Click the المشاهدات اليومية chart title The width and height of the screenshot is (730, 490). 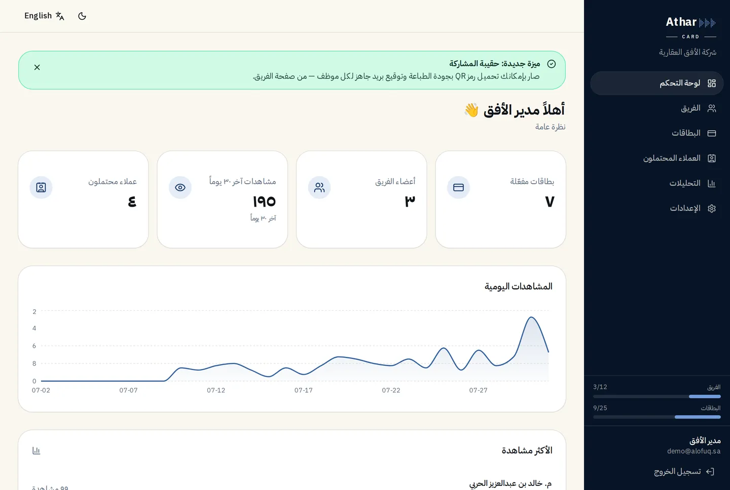click(x=519, y=287)
